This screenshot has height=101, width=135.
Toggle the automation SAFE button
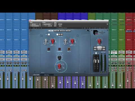tap(55, 26)
